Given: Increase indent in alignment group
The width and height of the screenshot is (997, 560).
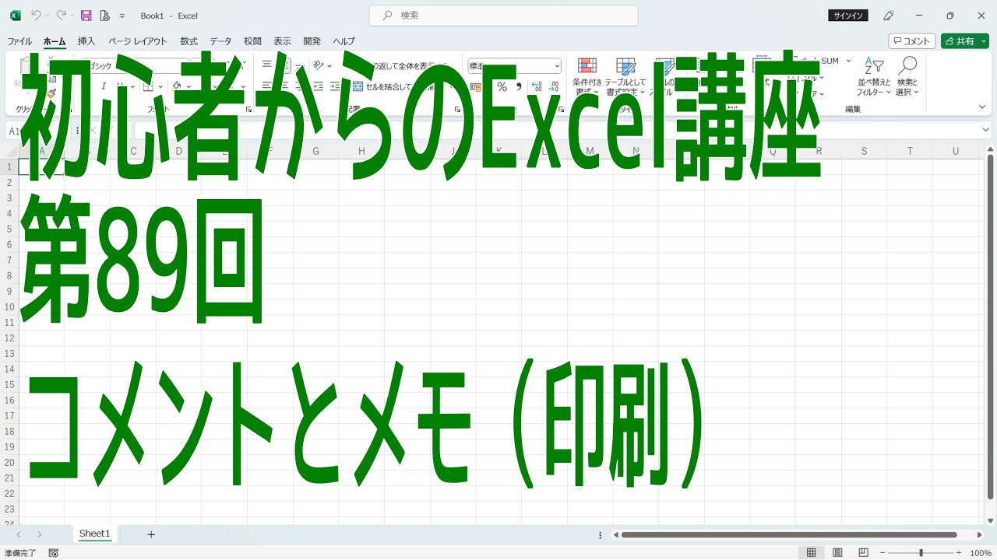Looking at the screenshot, I should pos(335,86).
